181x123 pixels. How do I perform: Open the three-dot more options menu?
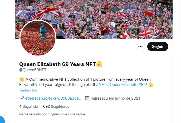point(140,47)
